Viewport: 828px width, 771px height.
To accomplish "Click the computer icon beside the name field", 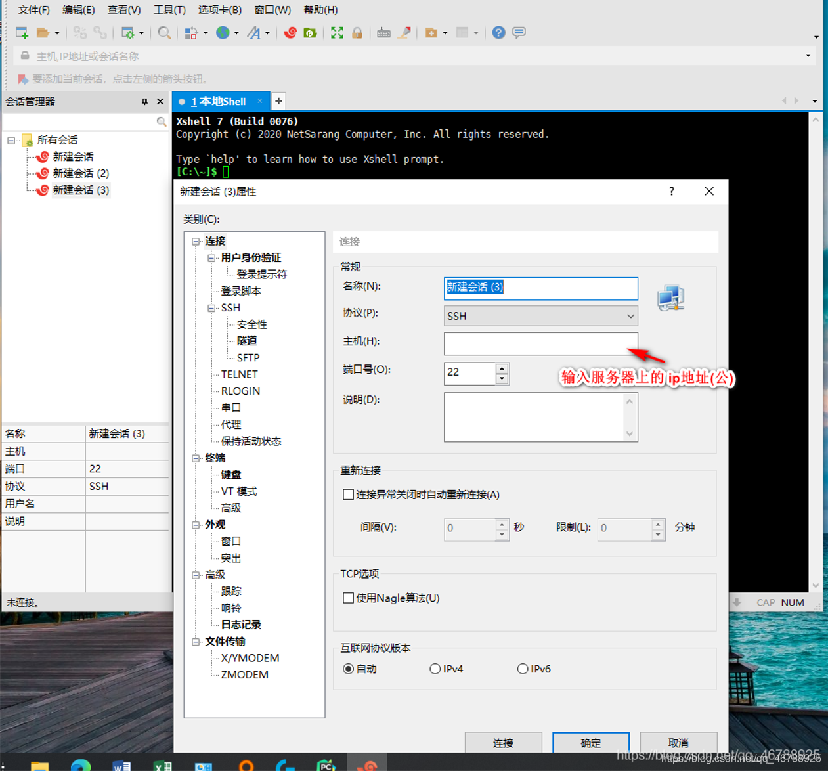I will click(671, 298).
